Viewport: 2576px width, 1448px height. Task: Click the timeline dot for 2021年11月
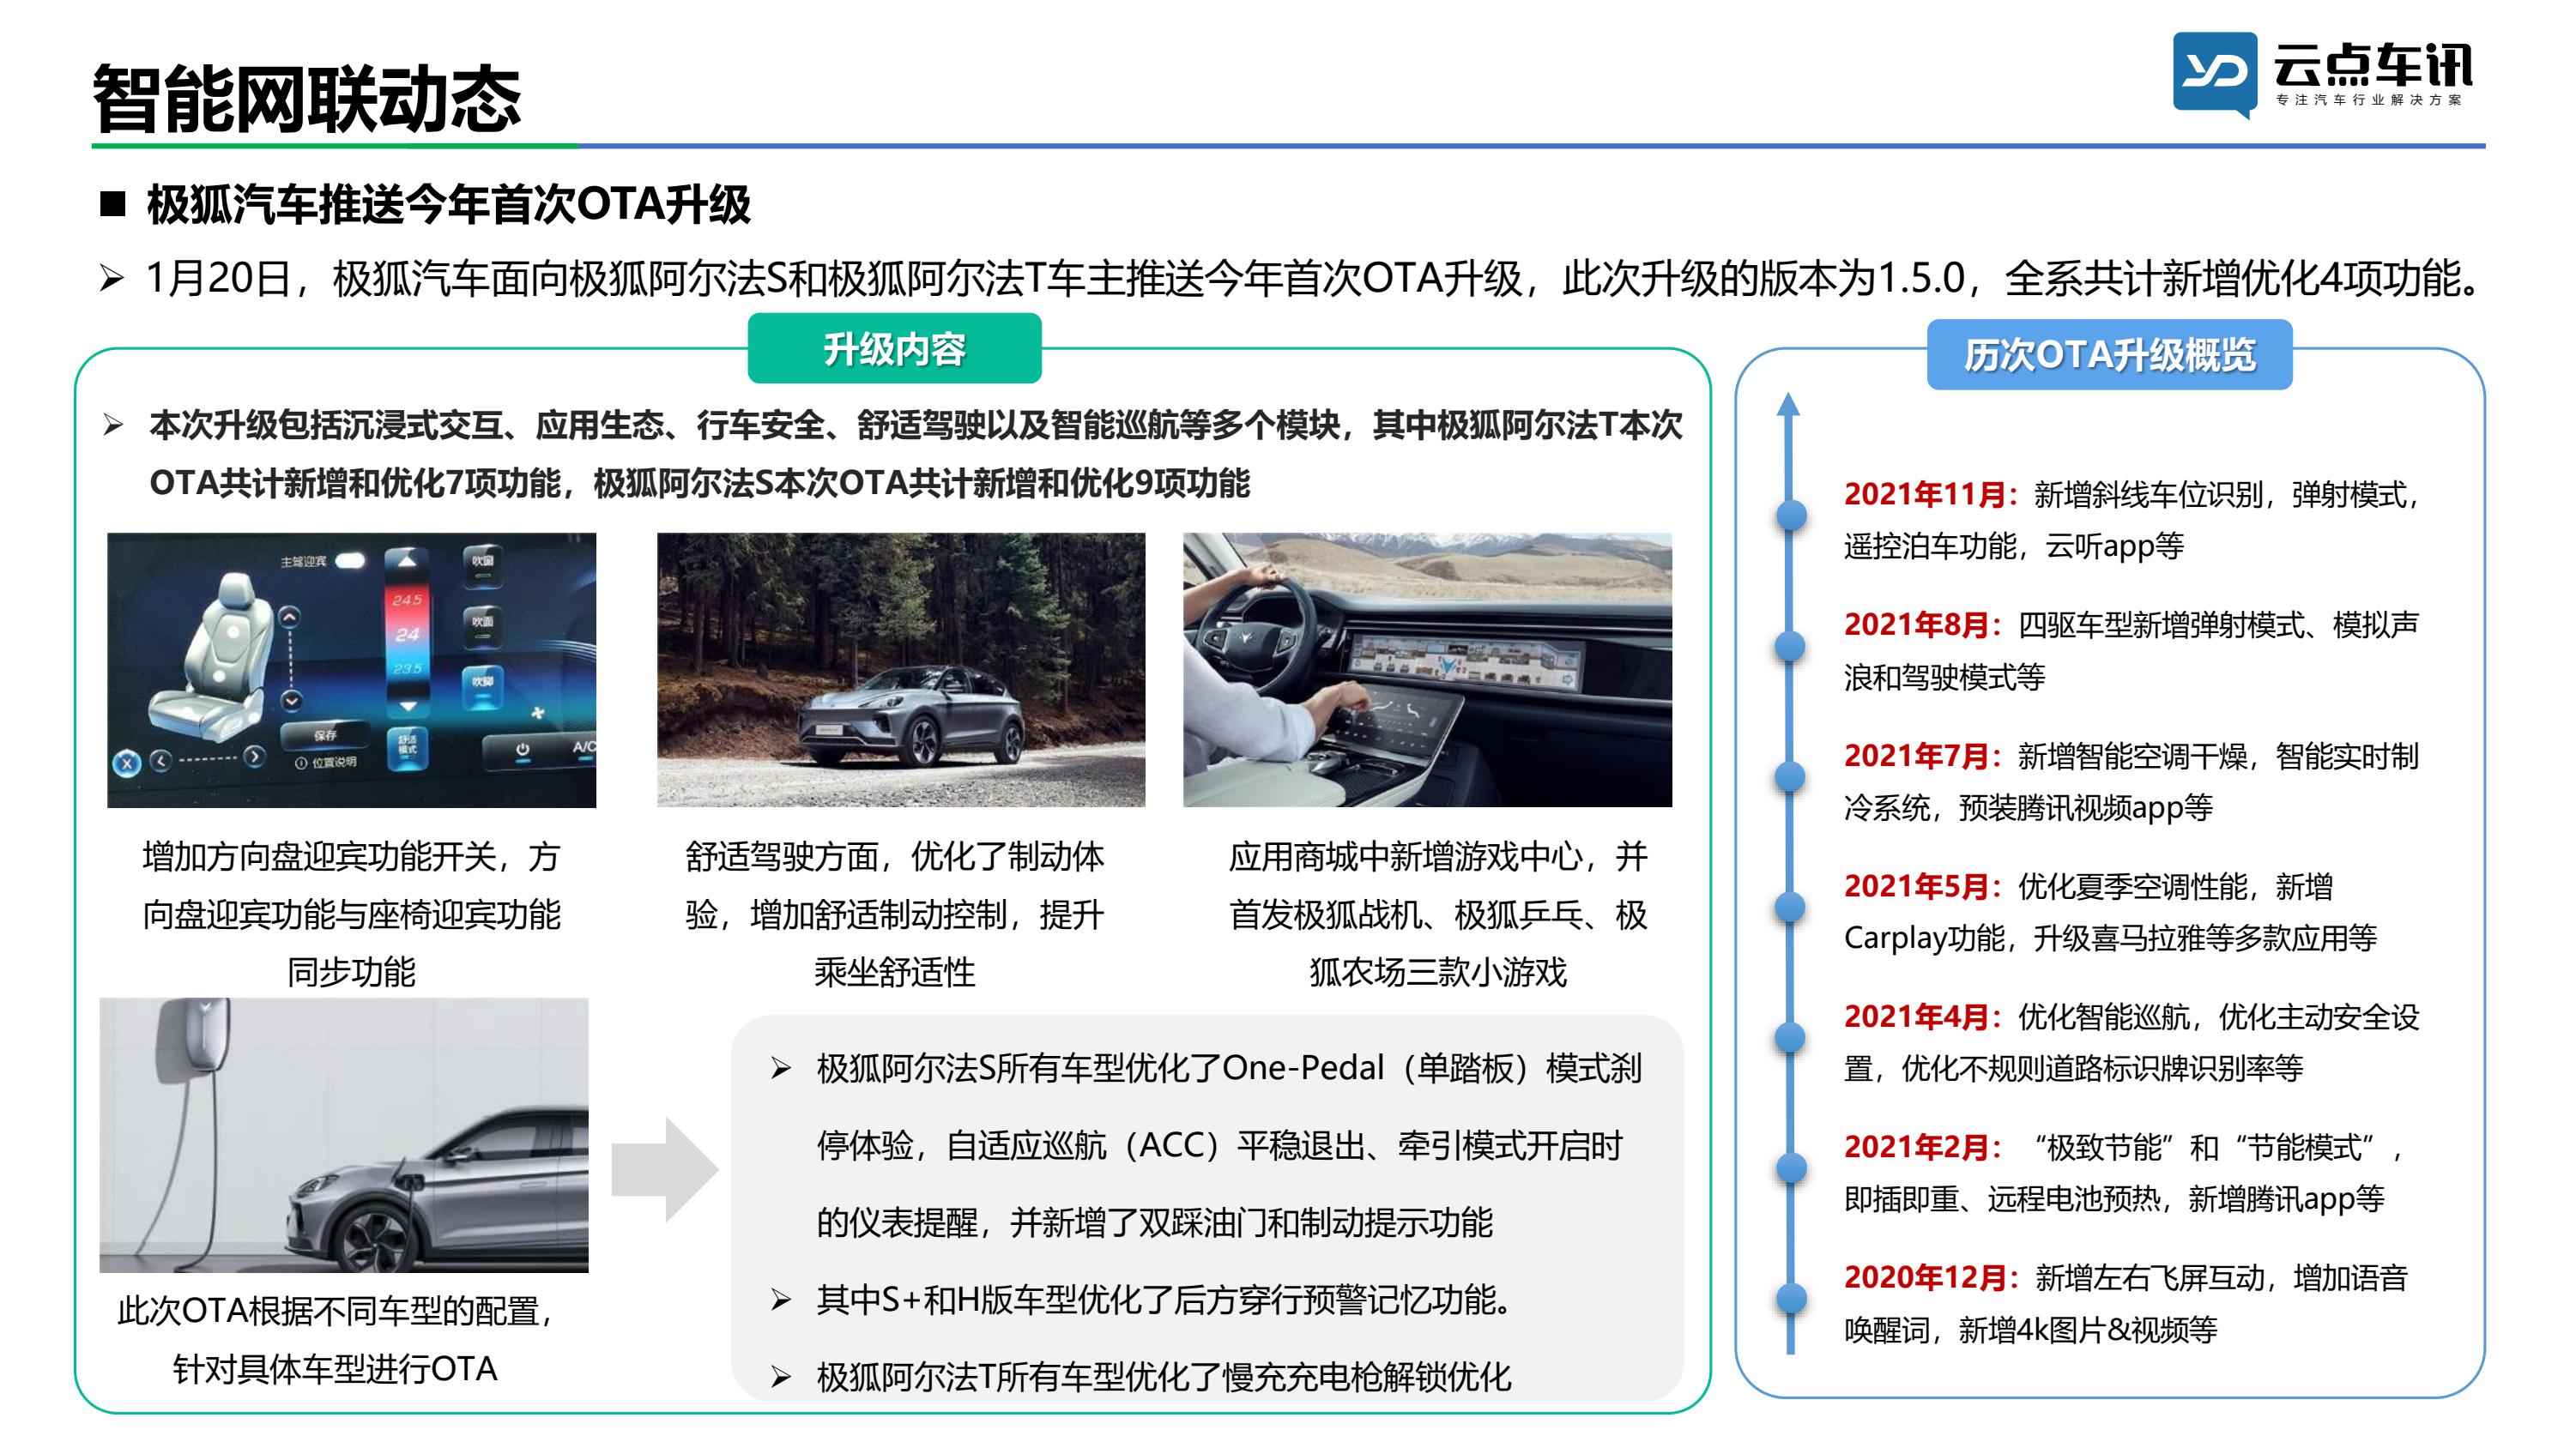tap(1790, 516)
